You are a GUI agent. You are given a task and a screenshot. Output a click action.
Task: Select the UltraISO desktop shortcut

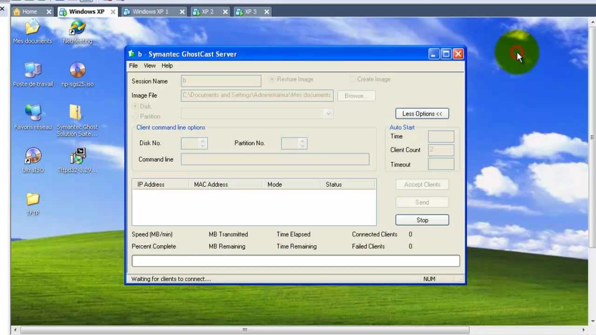click(x=33, y=161)
